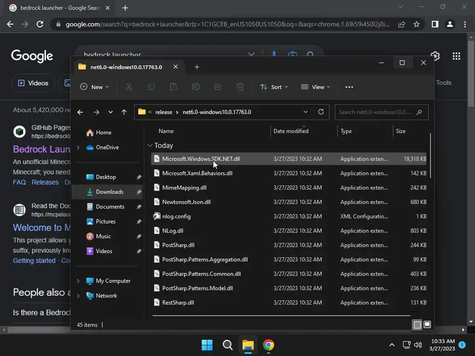Click the search magnifier in Explorer search box
The width and height of the screenshot is (475, 356).
(x=419, y=112)
